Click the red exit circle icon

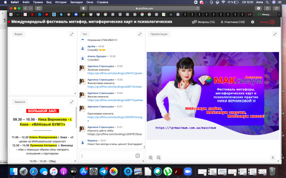pyautogui.click(x=273, y=22)
